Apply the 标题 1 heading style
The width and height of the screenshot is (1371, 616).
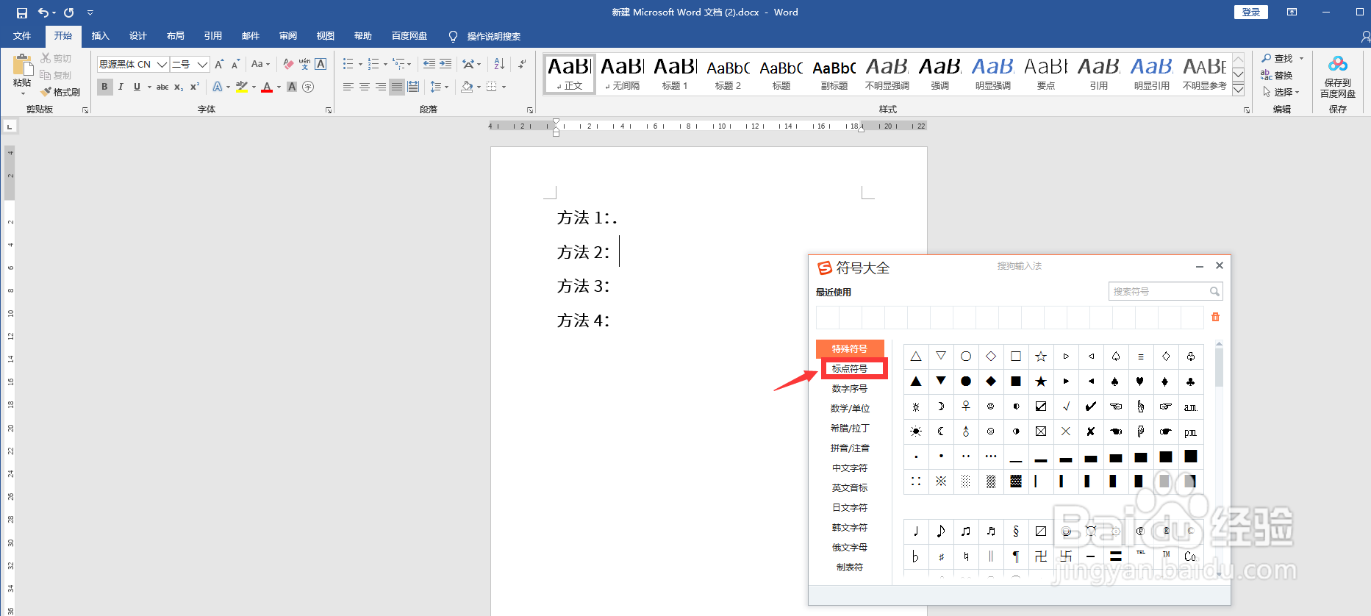[675, 74]
